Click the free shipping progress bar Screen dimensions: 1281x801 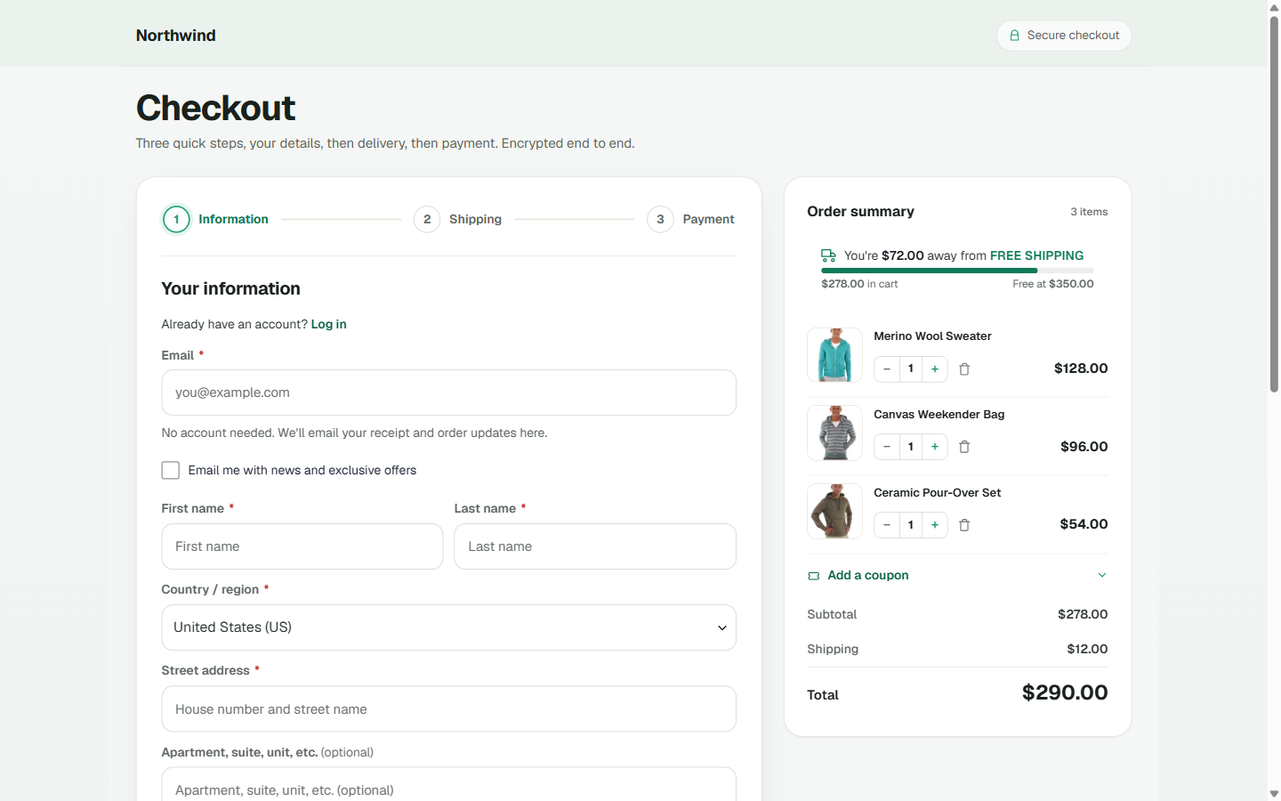click(x=957, y=271)
